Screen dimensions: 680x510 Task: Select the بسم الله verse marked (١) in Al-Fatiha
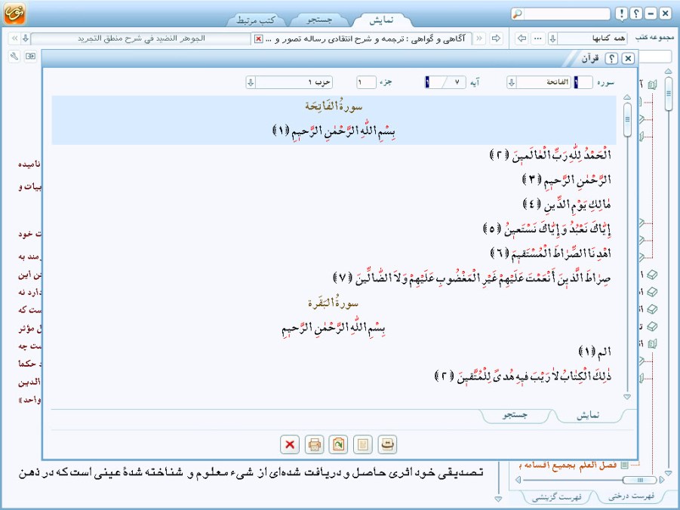334,131
